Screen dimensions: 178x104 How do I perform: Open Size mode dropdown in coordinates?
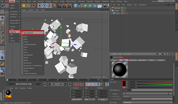(x=90, y=99)
